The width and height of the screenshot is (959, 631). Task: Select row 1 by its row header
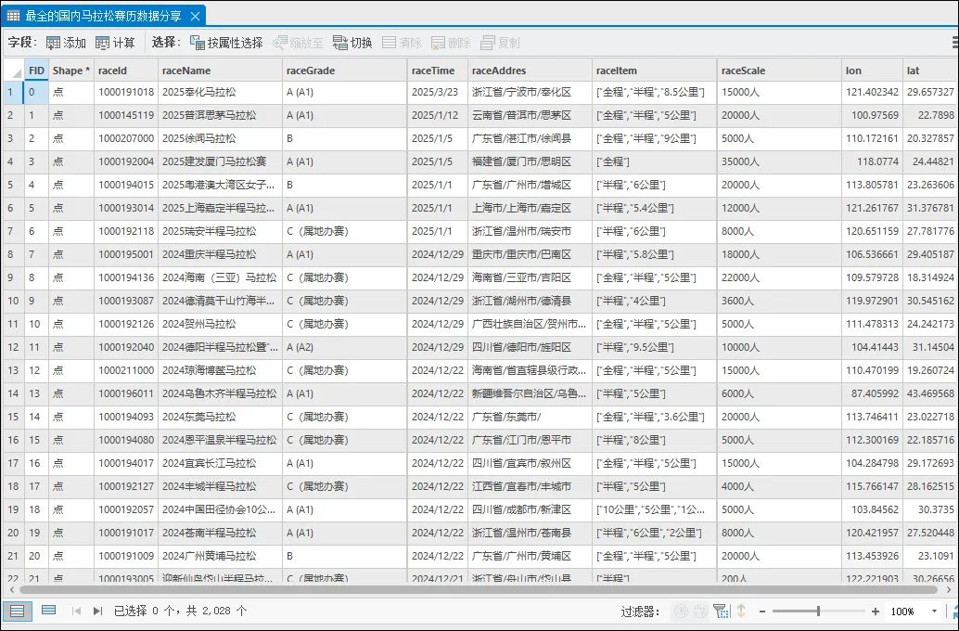pyautogui.click(x=14, y=93)
